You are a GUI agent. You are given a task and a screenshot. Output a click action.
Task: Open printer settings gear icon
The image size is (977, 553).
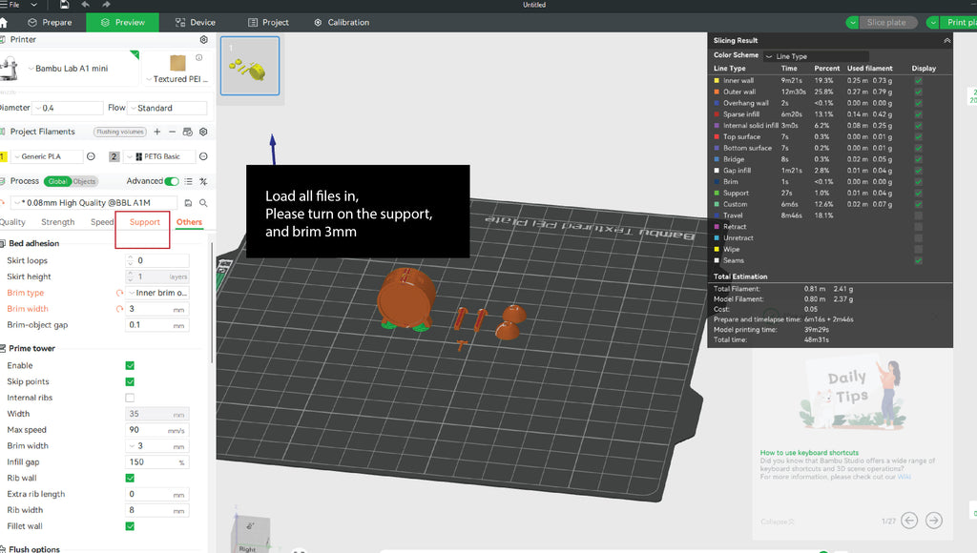203,40
